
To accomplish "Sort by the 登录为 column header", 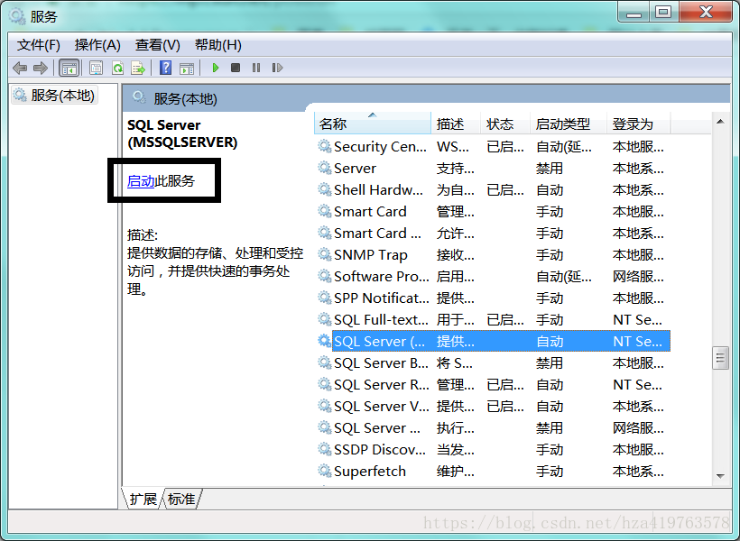I will [x=638, y=124].
